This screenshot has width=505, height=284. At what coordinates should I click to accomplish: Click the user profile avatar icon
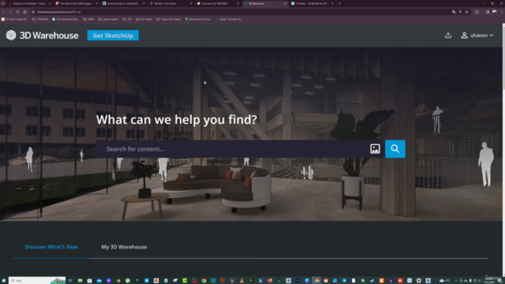464,35
